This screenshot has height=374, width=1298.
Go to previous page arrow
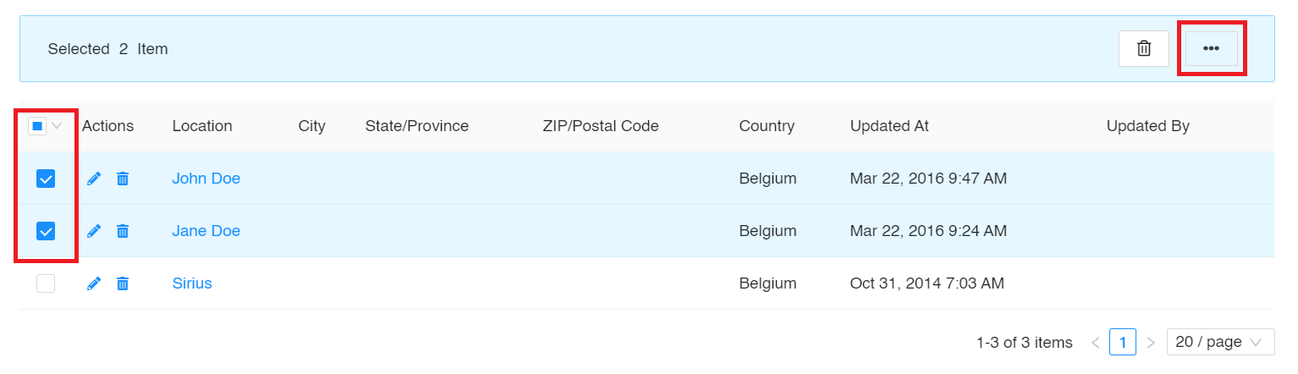pyautogui.click(x=1095, y=343)
